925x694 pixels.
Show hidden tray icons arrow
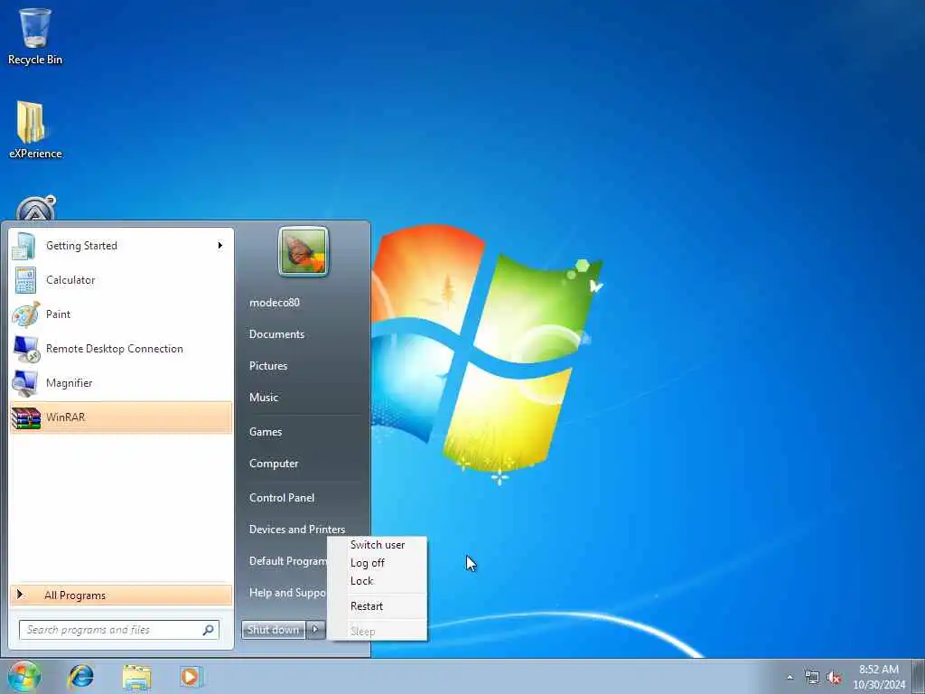pos(790,678)
